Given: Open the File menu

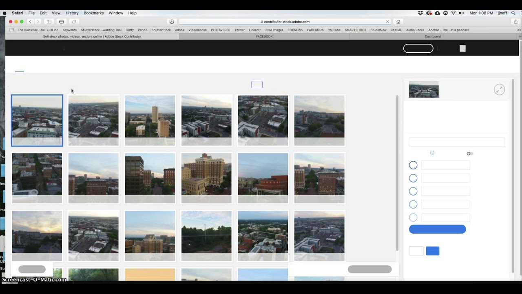Looking at the screenshot, I should tap(31, 13).
